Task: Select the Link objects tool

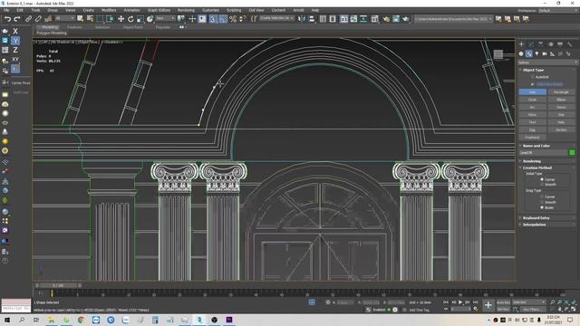Action: (x=28, y=19)
